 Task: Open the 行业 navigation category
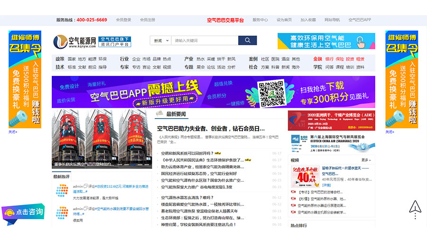click(x=124, y=59)
